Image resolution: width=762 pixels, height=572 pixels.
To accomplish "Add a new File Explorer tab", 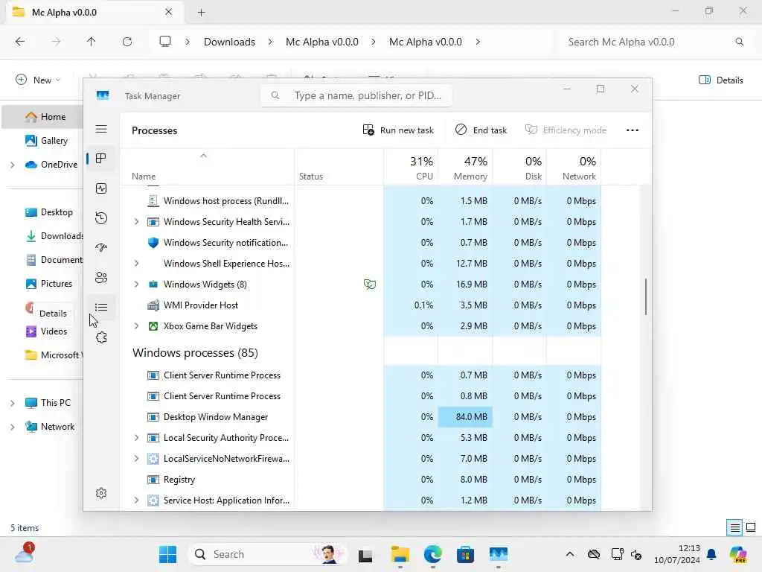I will click(x=201, y=13).
